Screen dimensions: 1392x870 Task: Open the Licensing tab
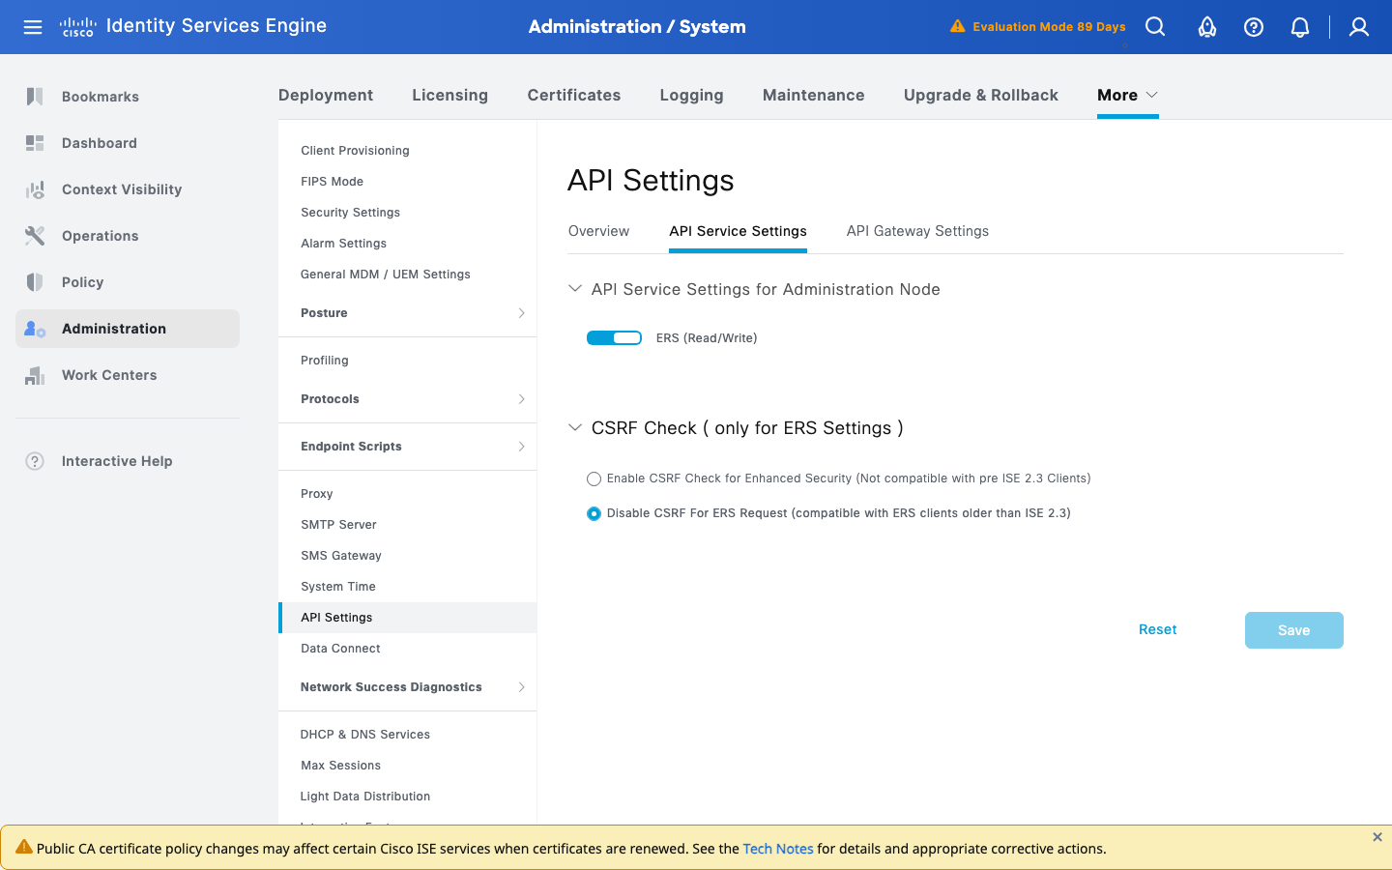pyautogui.click(x=449, y=95)
